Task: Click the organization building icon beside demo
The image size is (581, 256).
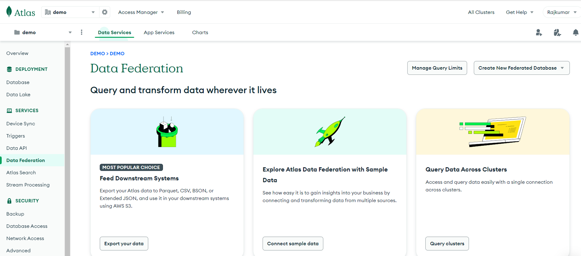Action: (48, 12)
